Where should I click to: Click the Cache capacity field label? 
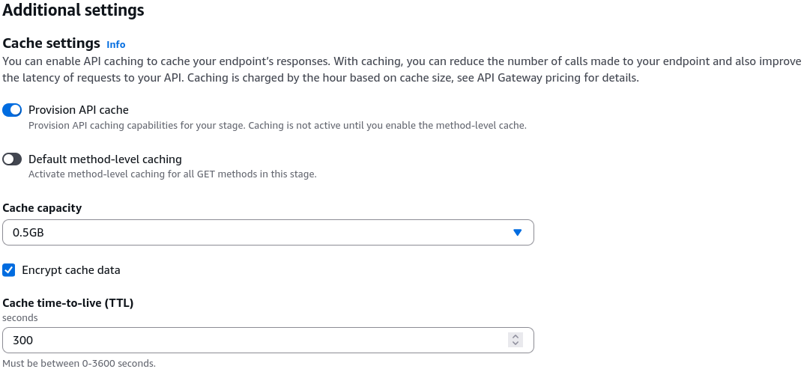[x=42, y=208]
